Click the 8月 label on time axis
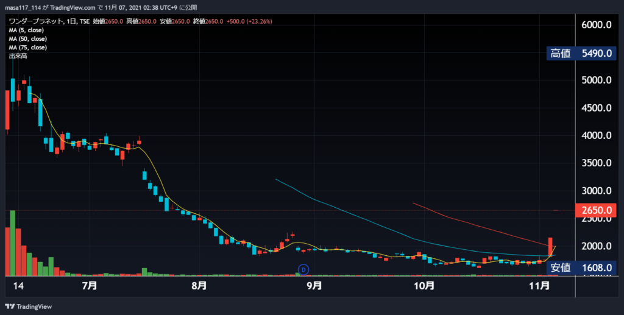Image resolution: width=624 pixels, height=315 pixels. pyautogui.click(x=199, y=286)
